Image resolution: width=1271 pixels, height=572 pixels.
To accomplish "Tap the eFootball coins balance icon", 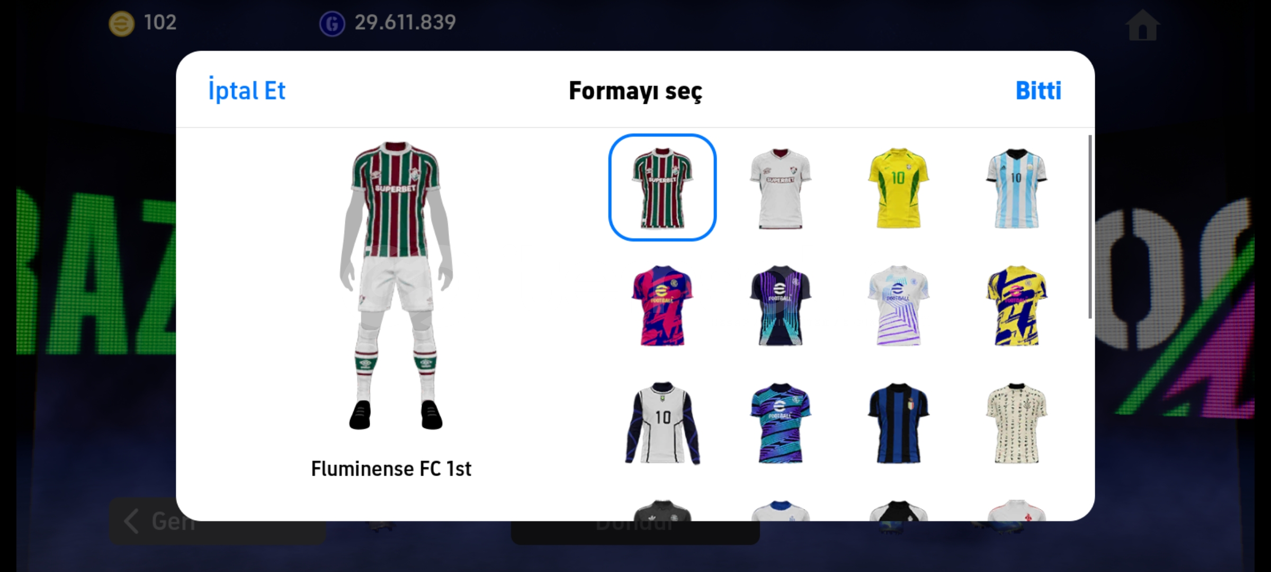I will [x=121, y=23].
